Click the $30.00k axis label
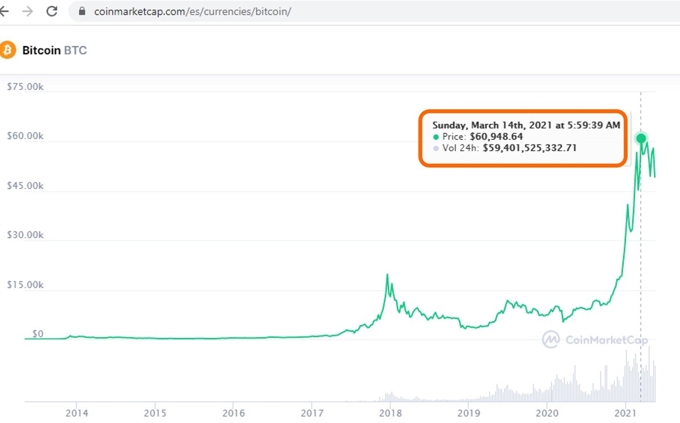Screen dimensions: 680x423 (x=25, y=235)
